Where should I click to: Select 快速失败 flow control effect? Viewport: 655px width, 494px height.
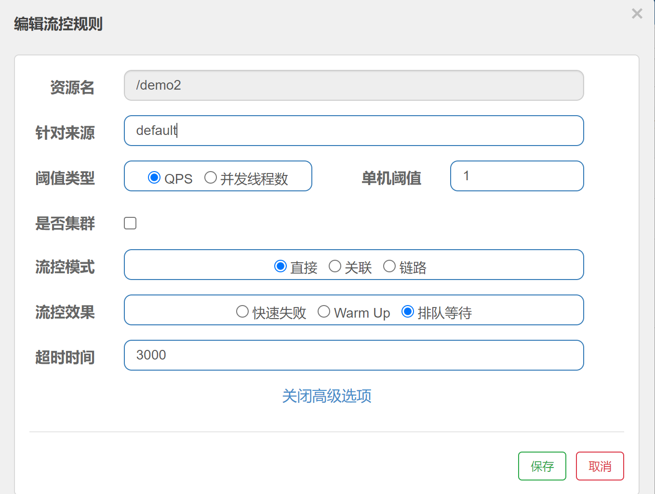point(242,311)
